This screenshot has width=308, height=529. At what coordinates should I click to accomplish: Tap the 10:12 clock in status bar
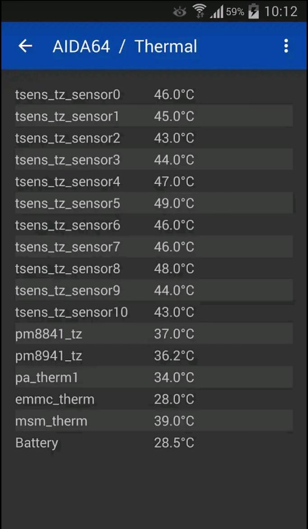282,11
